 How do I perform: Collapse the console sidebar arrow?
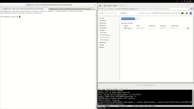[x=109, y=80]
